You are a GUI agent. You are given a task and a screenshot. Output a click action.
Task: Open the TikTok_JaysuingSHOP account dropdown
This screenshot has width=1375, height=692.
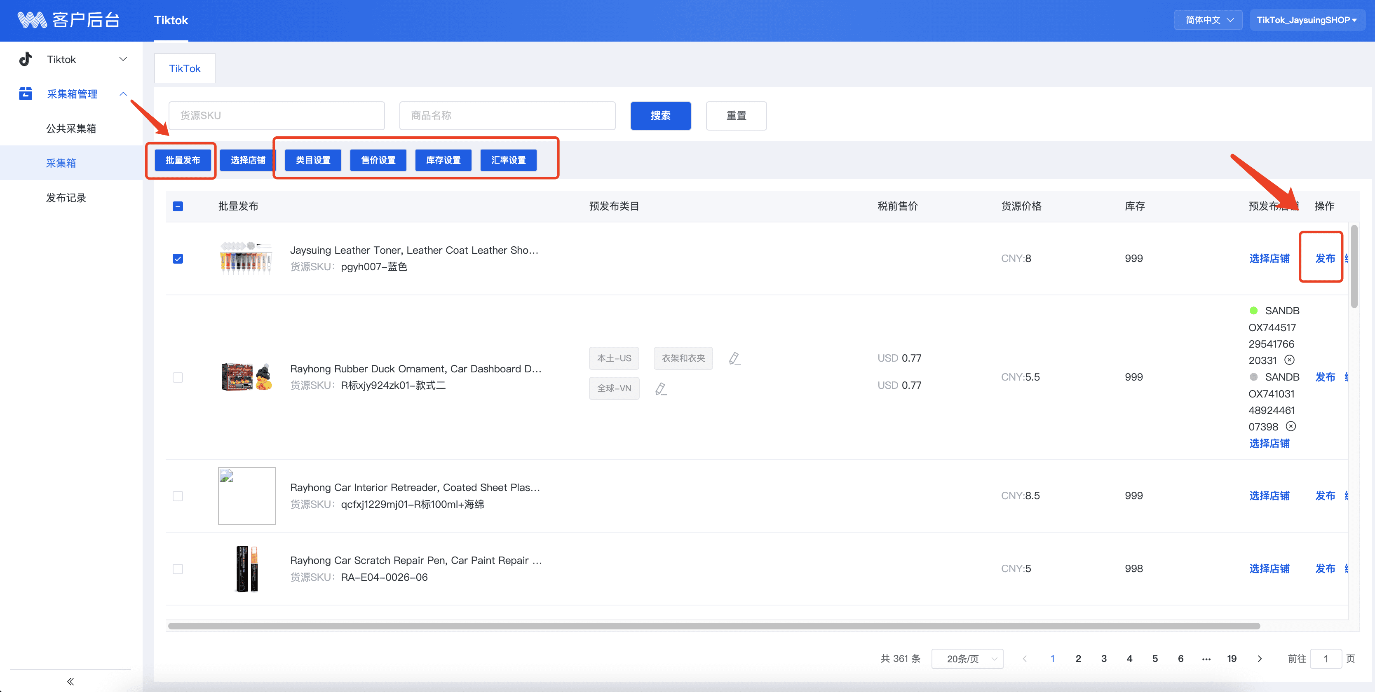pyautogui.click(x=1307, y=20)
